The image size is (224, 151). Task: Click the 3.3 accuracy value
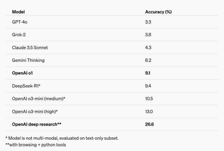pos(148,22)
